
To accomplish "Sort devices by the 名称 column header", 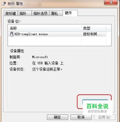I will (x=45, y=28).
